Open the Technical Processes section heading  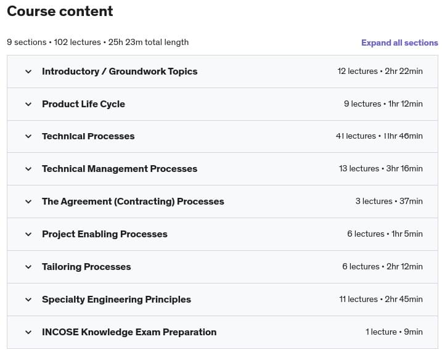click(x=88, y=136)
